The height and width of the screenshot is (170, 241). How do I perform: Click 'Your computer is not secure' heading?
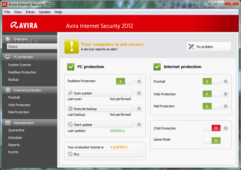(112, 44)
